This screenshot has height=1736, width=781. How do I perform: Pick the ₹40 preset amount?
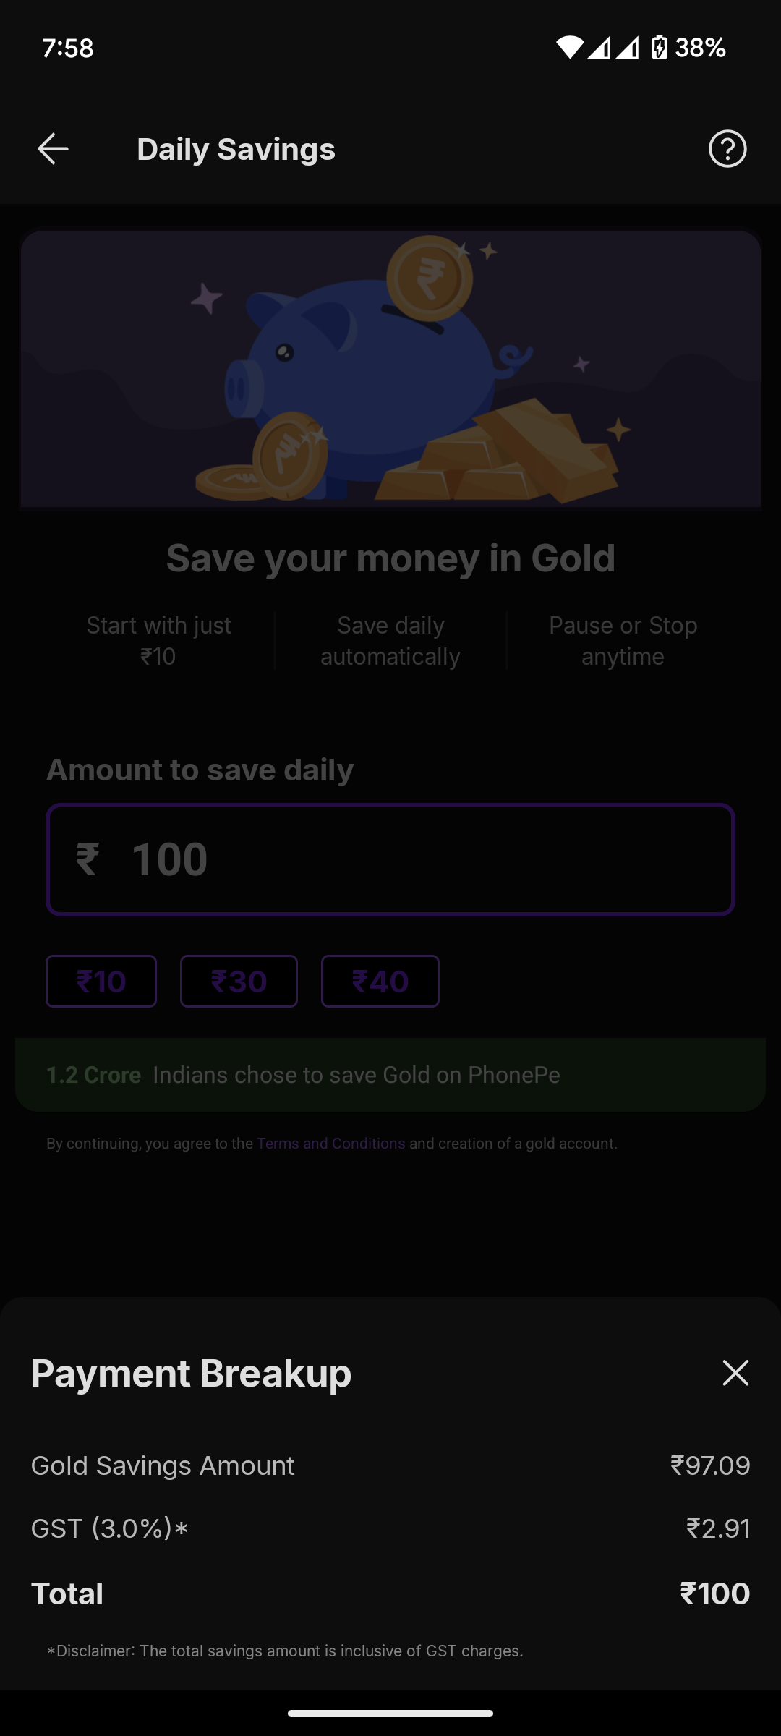coord(380,981)
